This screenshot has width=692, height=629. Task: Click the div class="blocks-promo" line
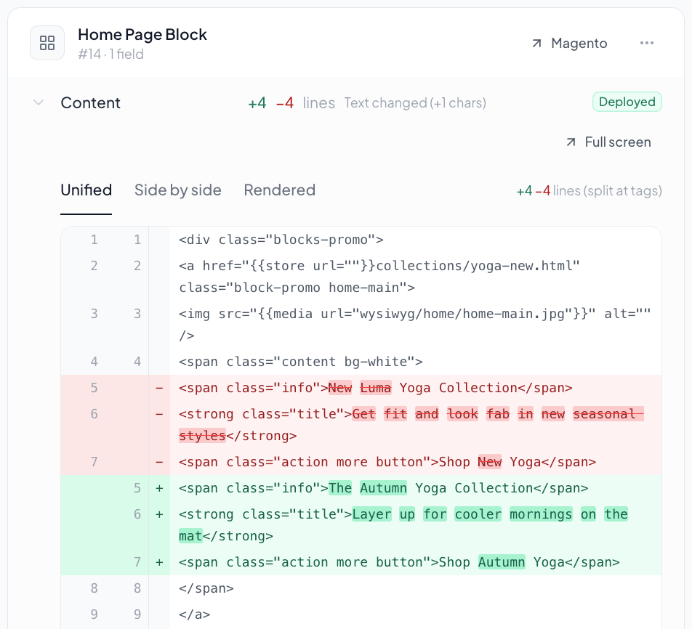tap(361, 240)
